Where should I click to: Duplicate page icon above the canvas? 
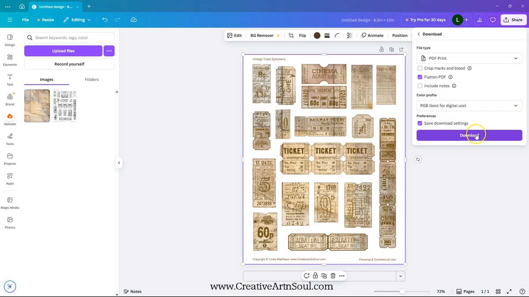point(391,49)
